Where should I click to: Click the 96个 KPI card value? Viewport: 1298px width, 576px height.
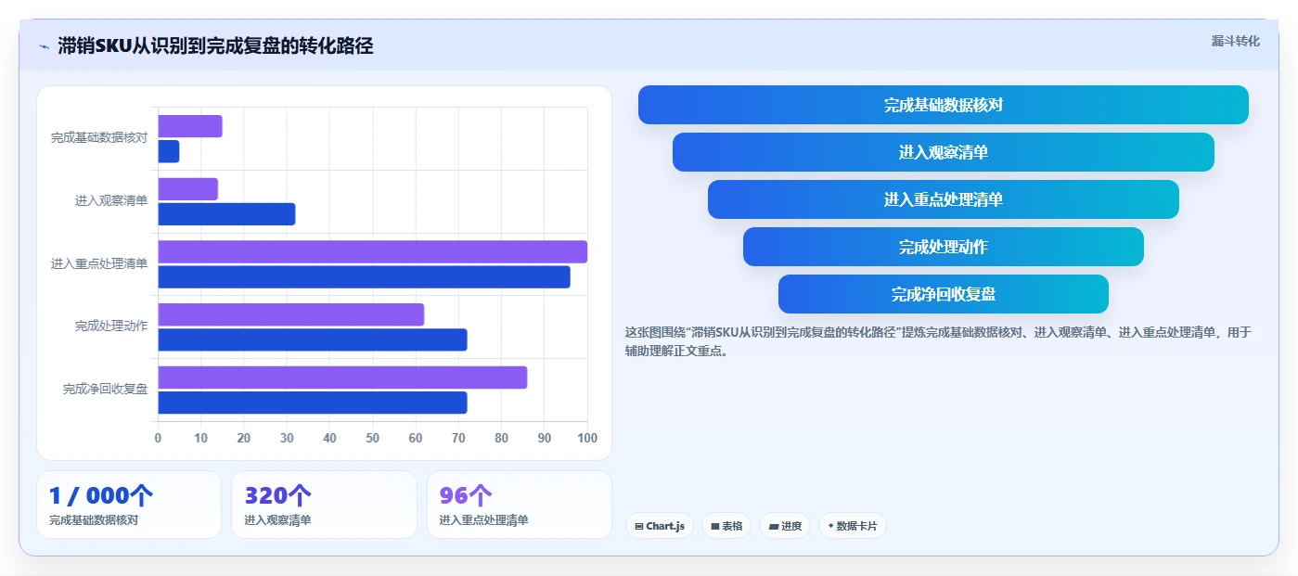point(466,495)
